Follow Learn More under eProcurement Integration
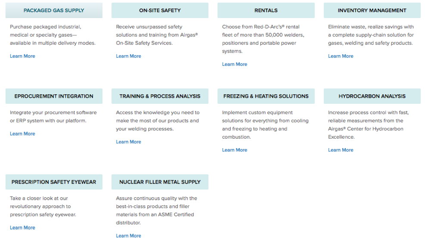 (22, 133)
